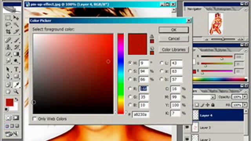Open the Fill slider arrow
The height and width of the screenshot is (141, 251).
[x=245, y=105]
